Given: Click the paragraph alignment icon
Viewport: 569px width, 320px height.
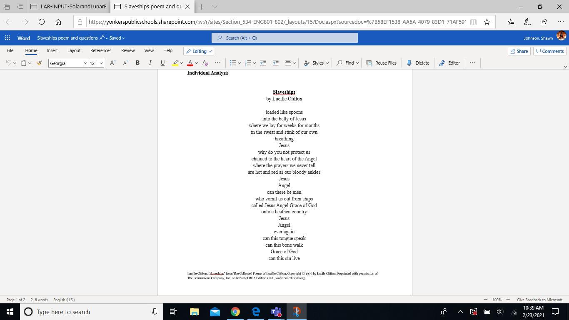Looking at the screenshot, I should pos(288,63).
